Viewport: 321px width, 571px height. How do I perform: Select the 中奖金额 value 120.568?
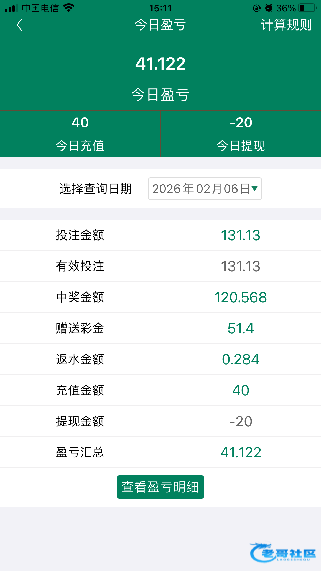pos(241,297)
